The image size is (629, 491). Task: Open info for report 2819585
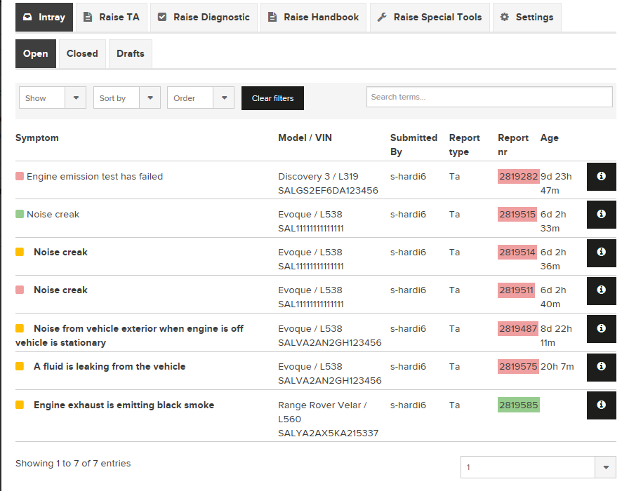point(602,405)
